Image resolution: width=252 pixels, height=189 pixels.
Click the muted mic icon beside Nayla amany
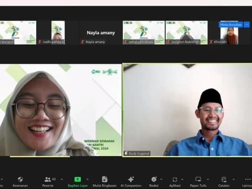(x=82, y=42)
